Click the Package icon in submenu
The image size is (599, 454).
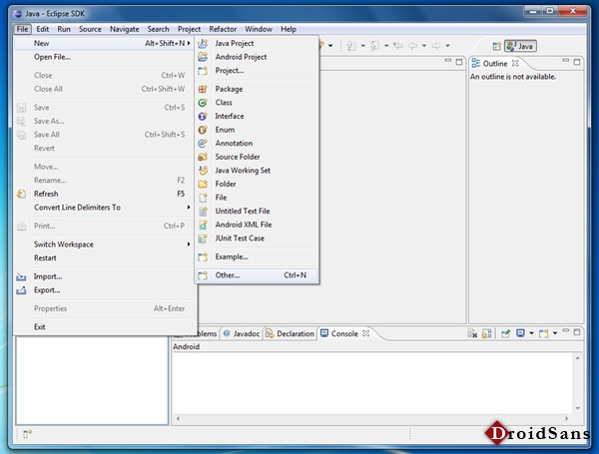pos(203,89)
